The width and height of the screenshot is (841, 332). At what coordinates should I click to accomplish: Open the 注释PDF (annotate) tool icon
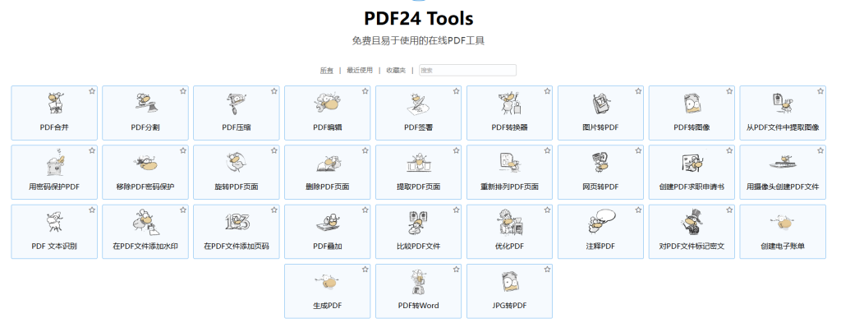(600, 222)
